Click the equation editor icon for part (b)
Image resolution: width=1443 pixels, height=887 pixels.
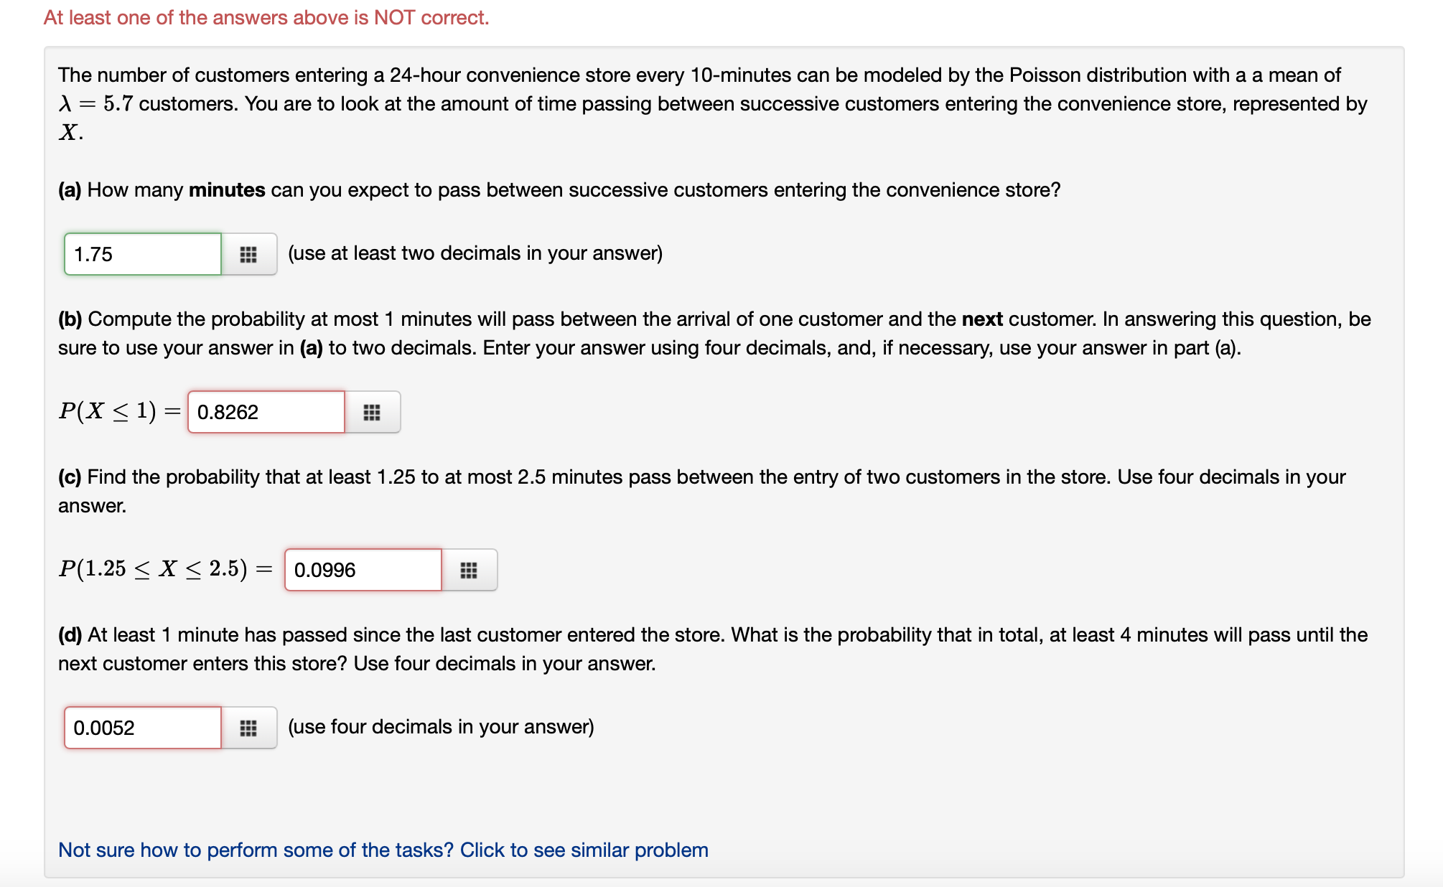coord(373,411)
